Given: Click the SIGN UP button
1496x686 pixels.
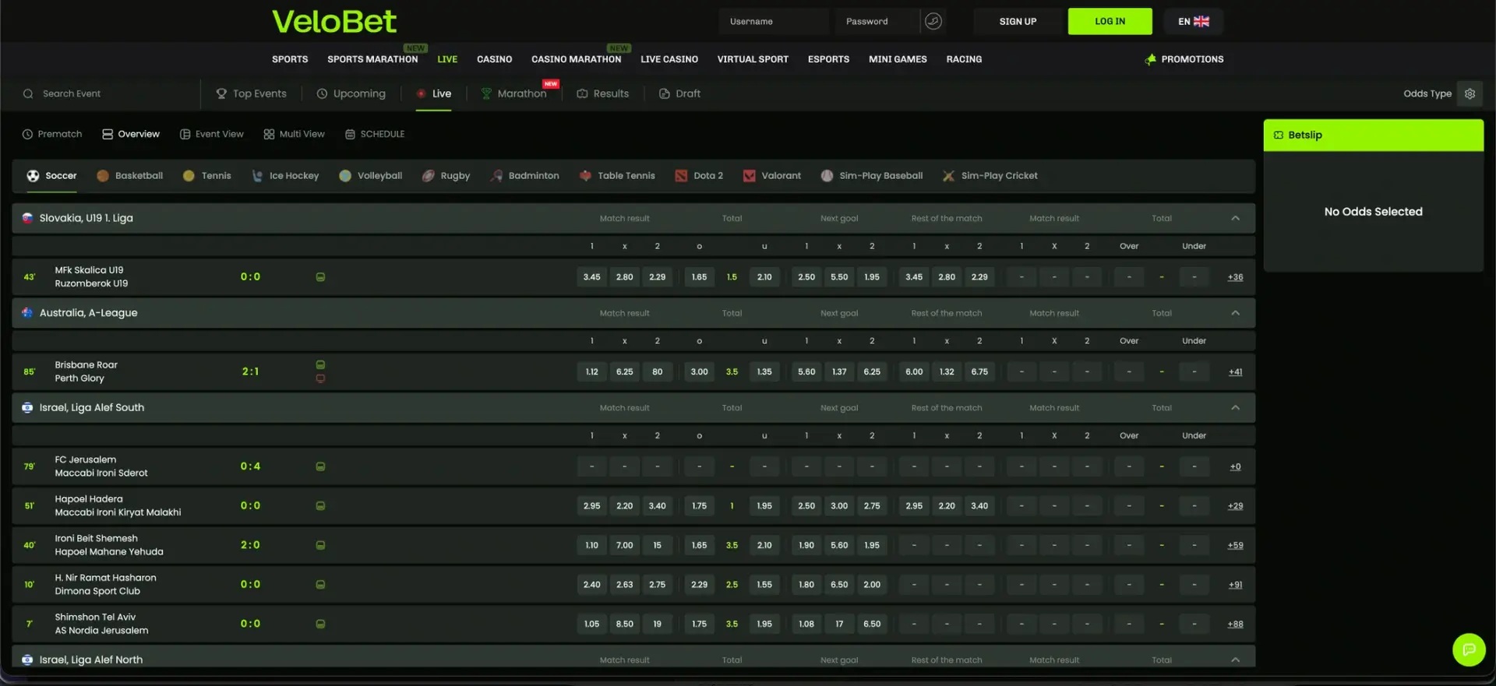Looking at the screenshot, I should pos(1018,22).
